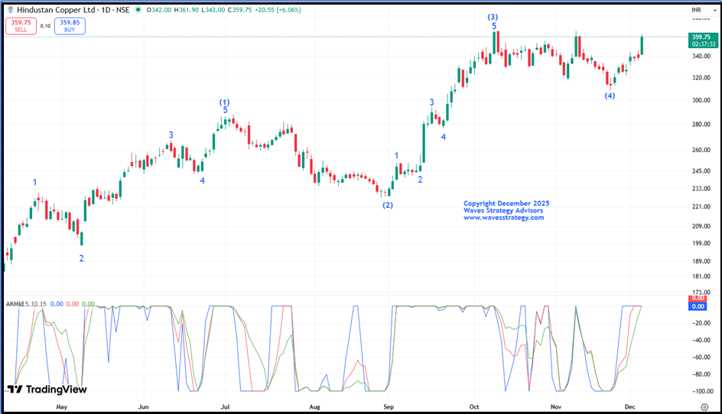
Task: Click the www.wavesstrategy.com text
Action: click(x=504, y=218)
